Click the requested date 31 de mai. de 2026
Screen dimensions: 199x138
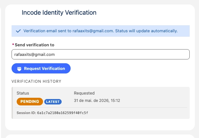[91, 101]
